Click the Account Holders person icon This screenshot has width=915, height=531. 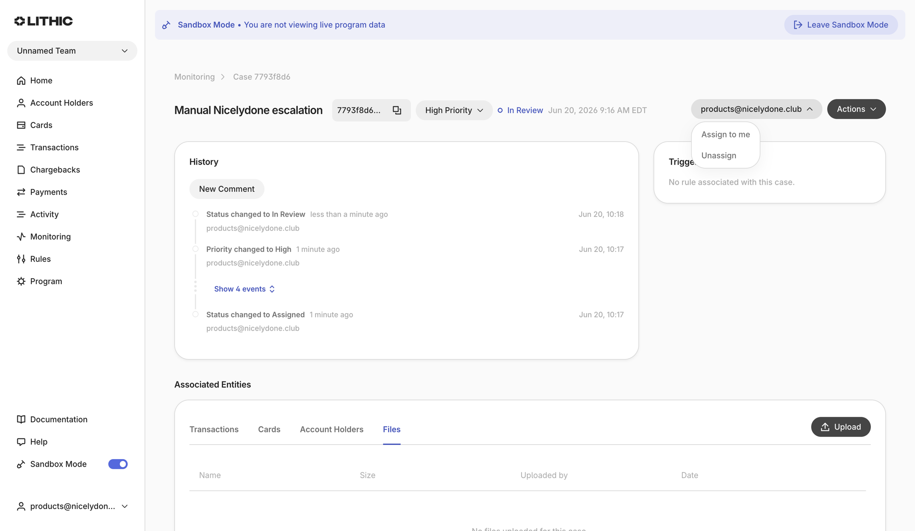[x=21, y=103]
